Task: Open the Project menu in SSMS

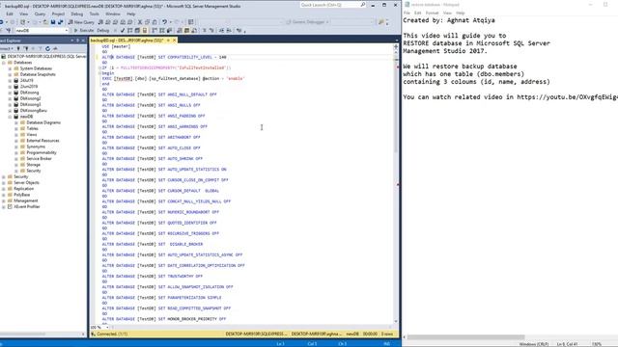Action: click(58, 13)
